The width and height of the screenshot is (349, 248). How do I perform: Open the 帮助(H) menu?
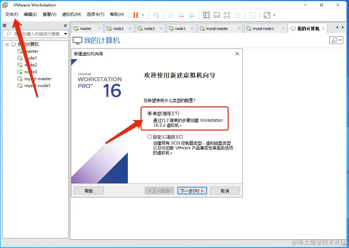pos(117,14)
